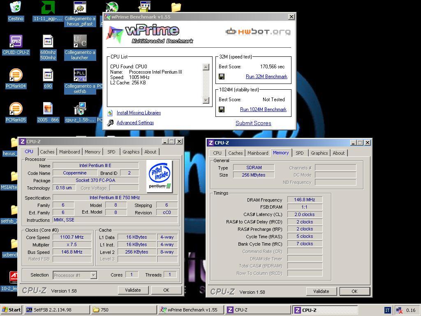Viewport: 421px width, 316px height.
Task: Open Advanced Settings link in wPrime
Action: point(135,123)
